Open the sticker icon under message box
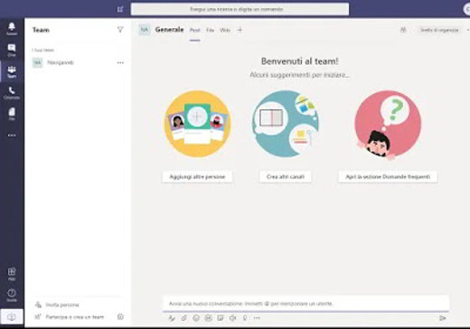The height and width of the screenshot is (329, 470). coord(221,318)
